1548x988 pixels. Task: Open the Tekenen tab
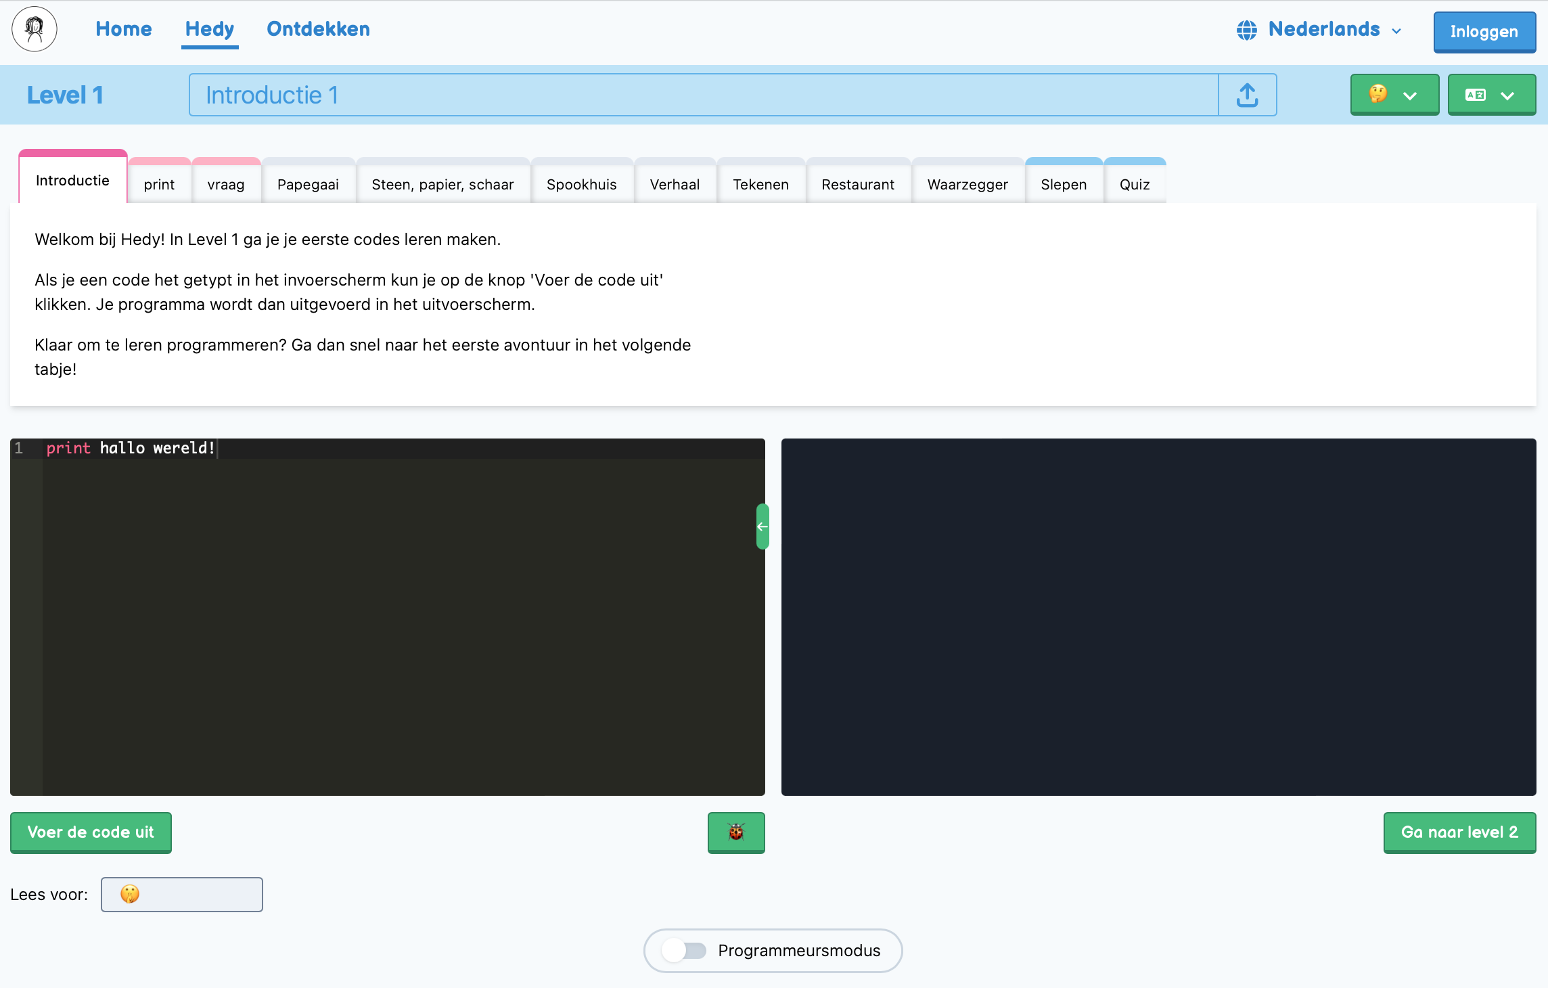click(761, 181)
